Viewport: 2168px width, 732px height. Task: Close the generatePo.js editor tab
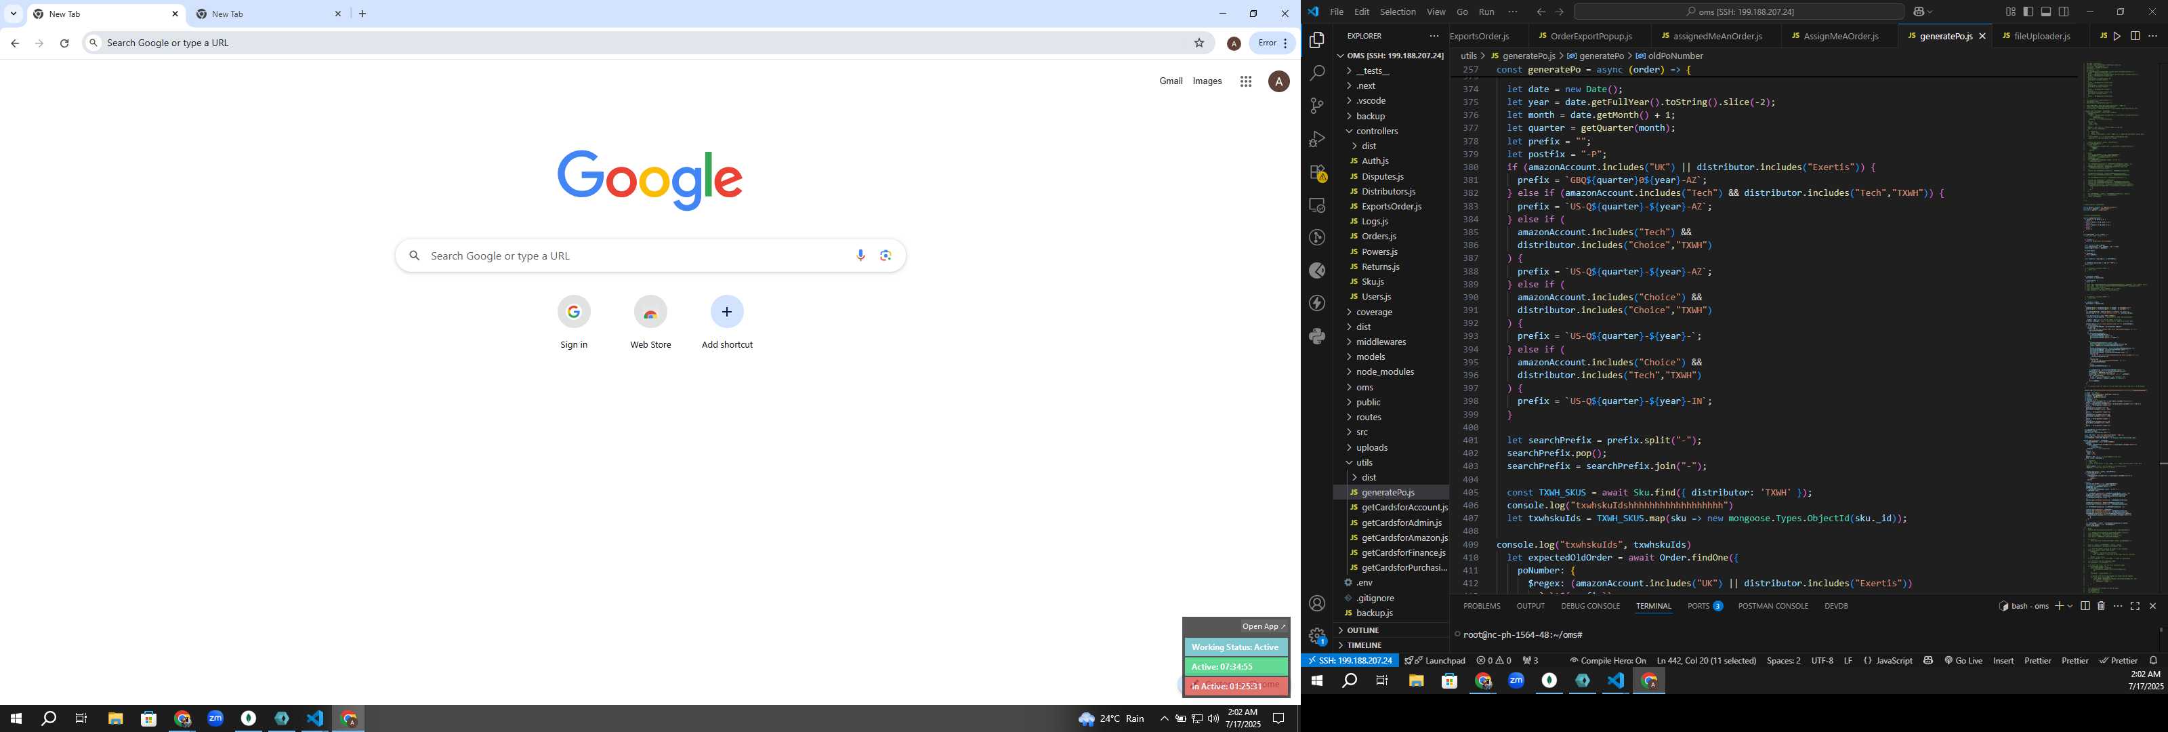tap(1982, 36)
